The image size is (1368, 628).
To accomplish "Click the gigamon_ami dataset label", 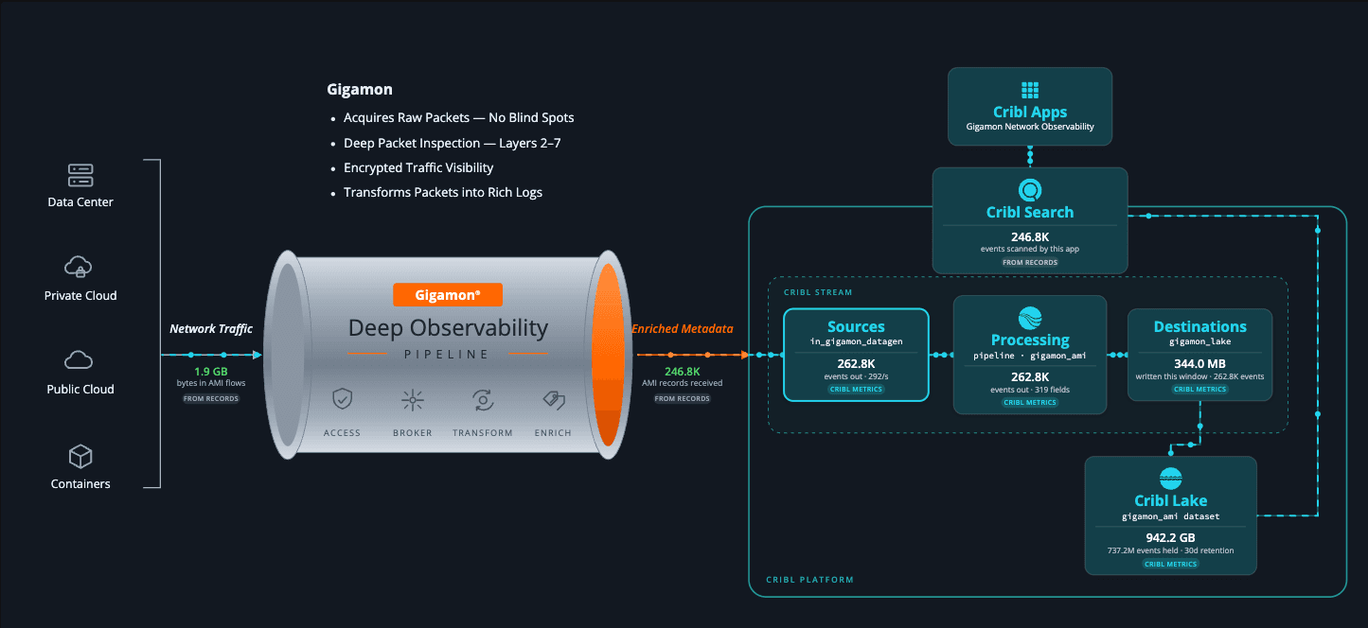I will [1170, 516].
